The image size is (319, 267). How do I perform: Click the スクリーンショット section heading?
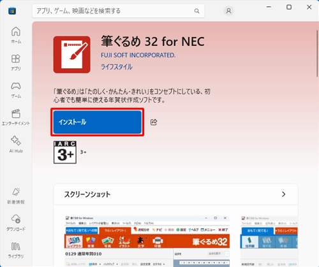coord(87,194)
